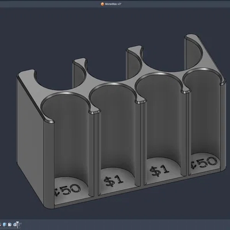Select the second-to-last feature icon in the timeline
230x230 pixels.
pyautogui.click(x=10, y=224)
